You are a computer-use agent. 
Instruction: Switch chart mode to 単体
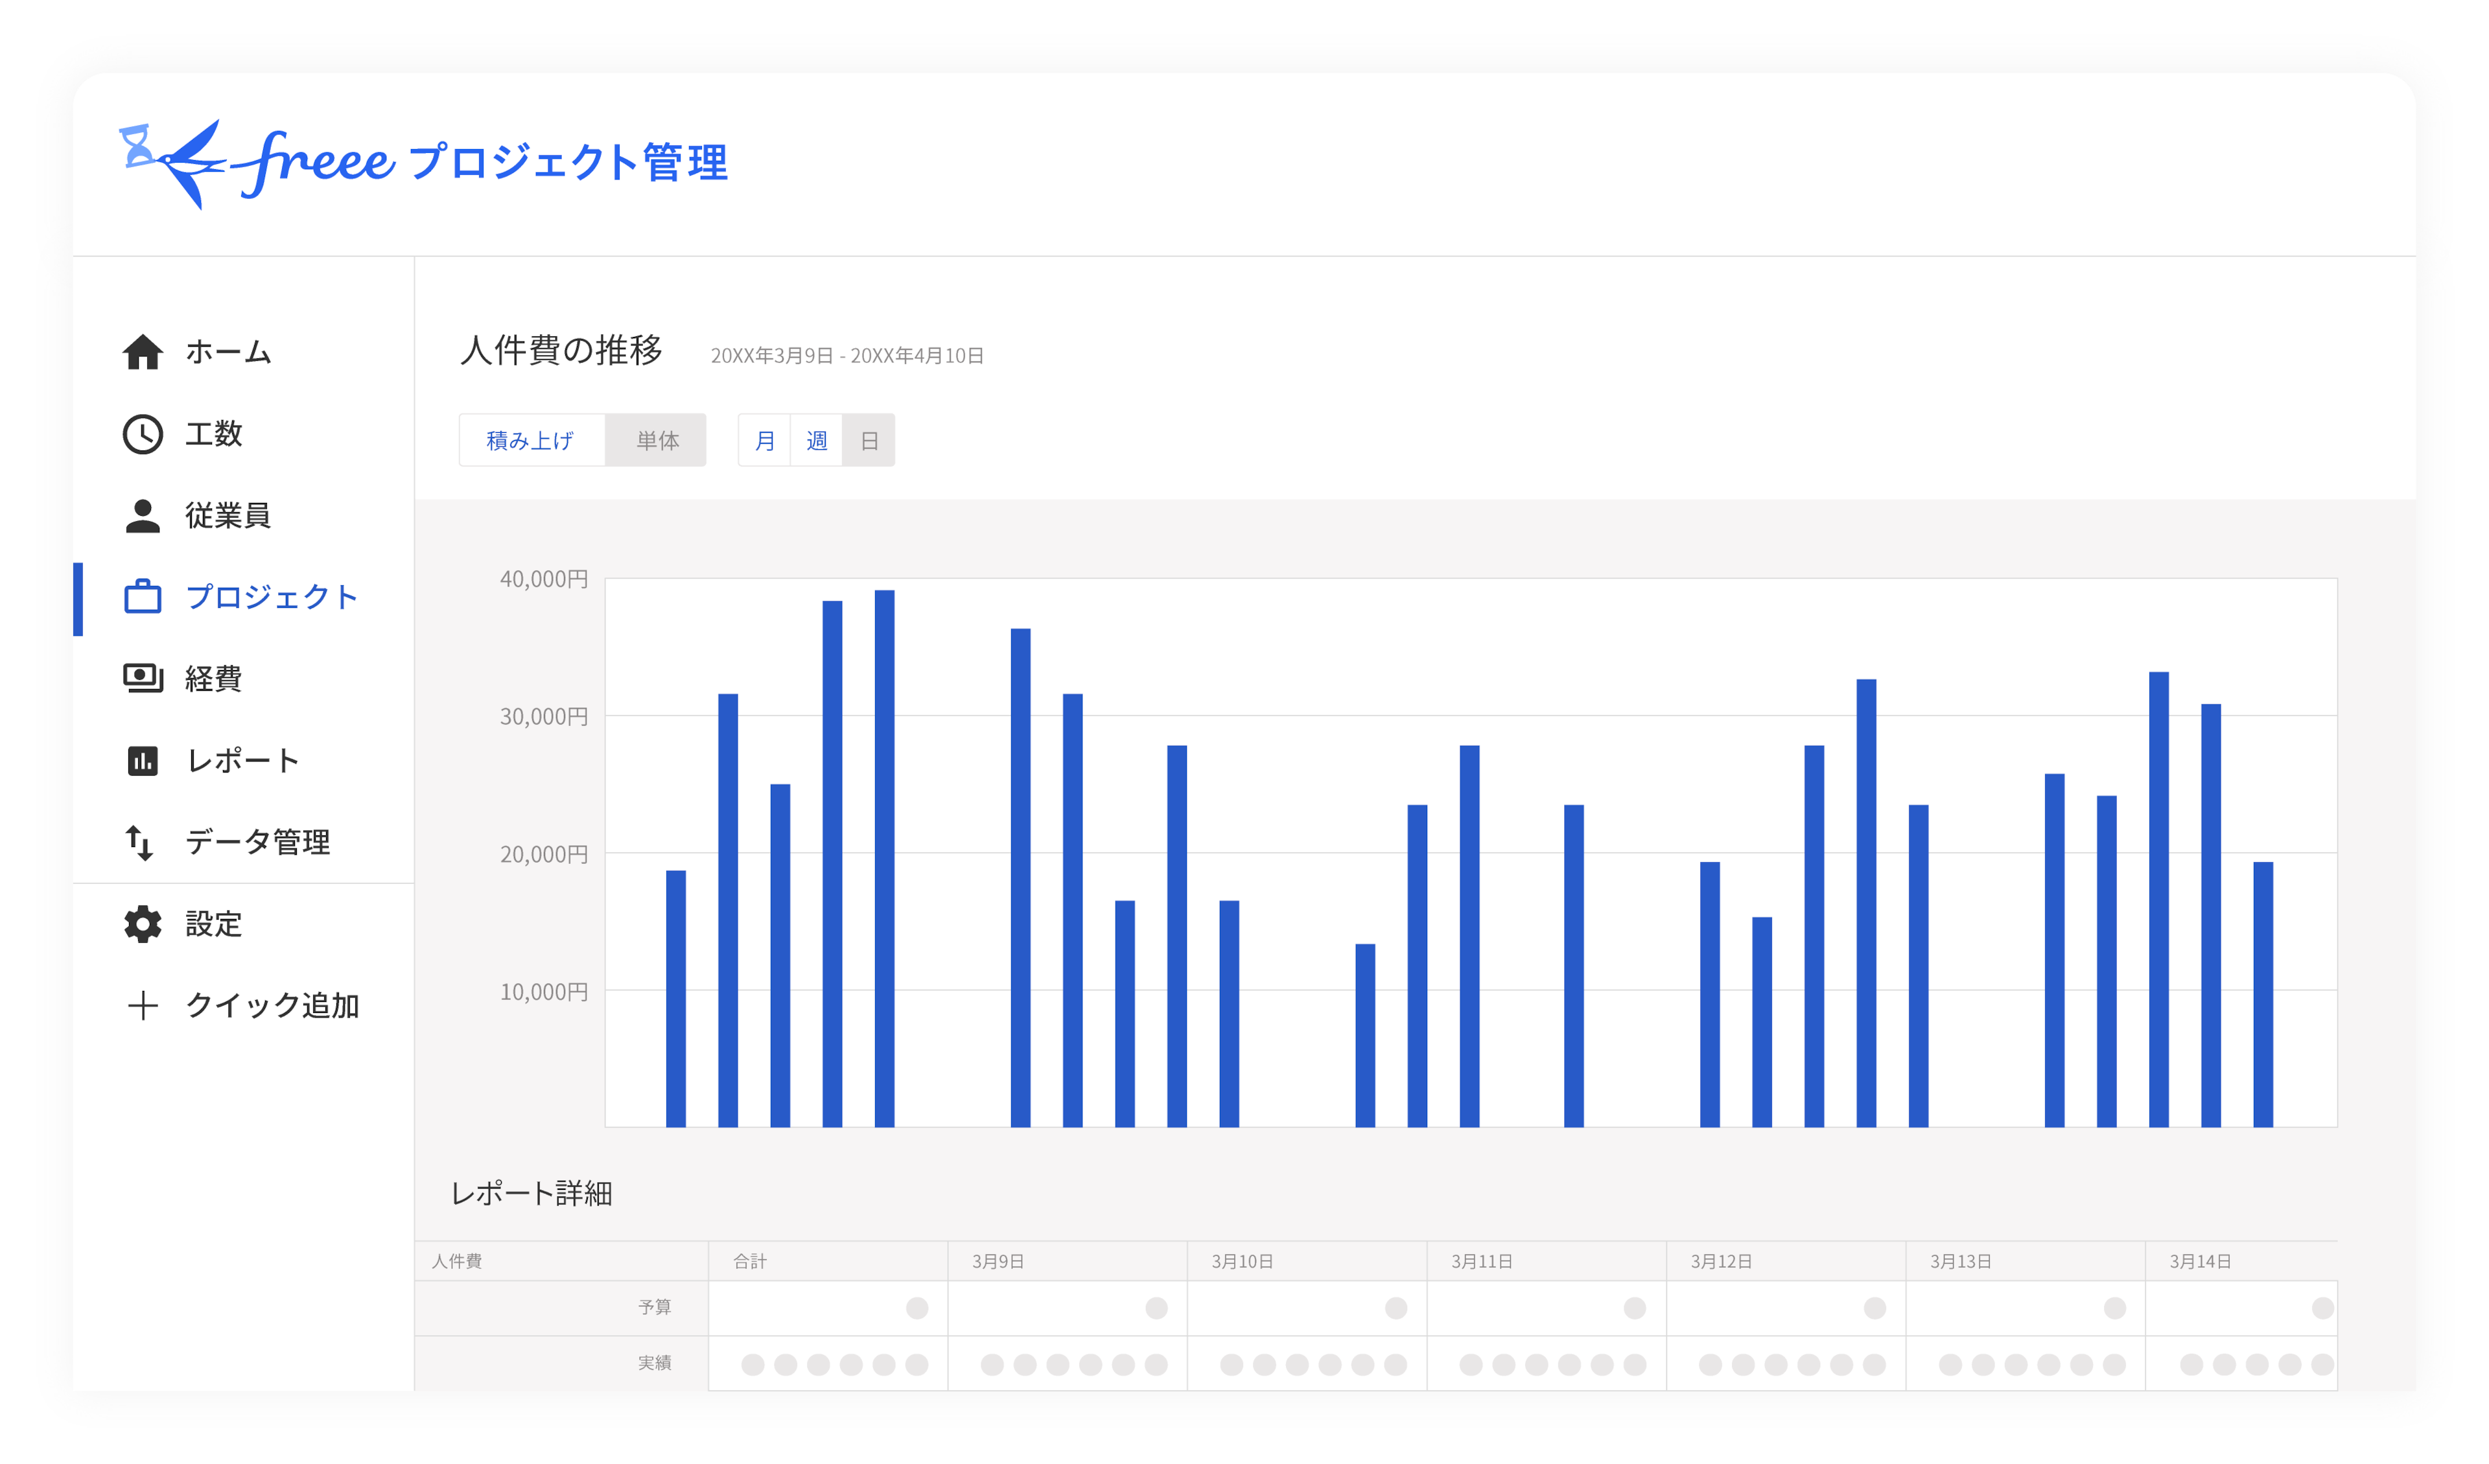(x=657, y=441)
